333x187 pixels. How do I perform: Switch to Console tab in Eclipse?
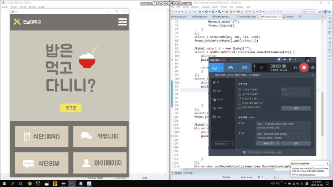coord(288,17)
